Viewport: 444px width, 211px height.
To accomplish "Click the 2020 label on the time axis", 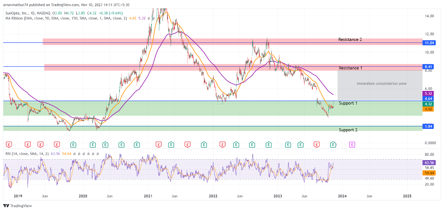I will pos(83,196).
